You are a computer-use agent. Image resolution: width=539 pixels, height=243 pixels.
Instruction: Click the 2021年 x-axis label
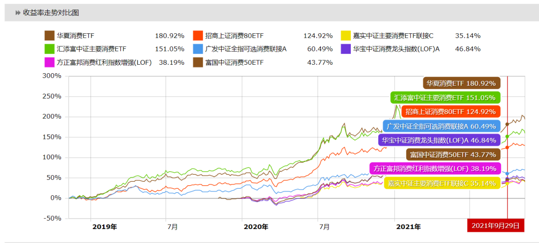408,227
